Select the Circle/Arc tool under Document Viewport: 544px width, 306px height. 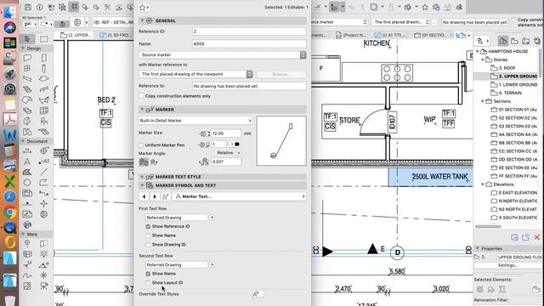[27, 183]
